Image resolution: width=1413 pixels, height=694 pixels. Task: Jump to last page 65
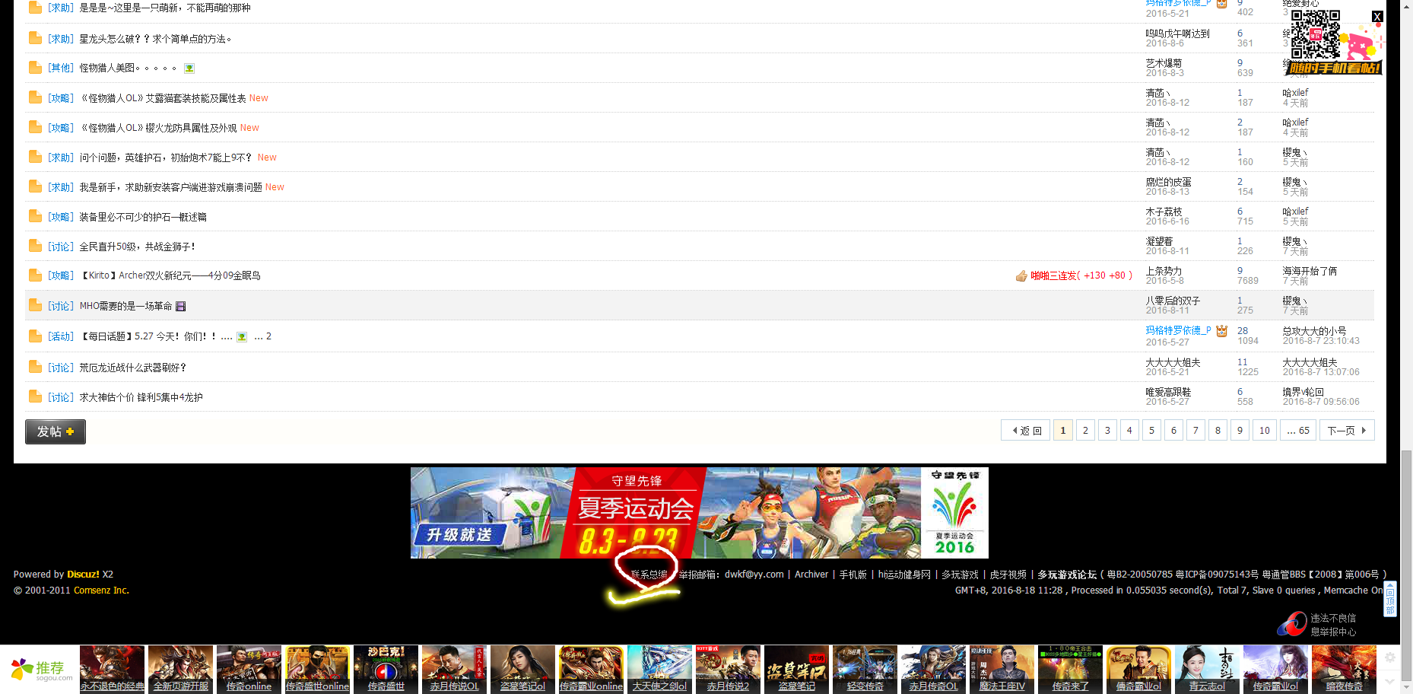coord(1298,431)
